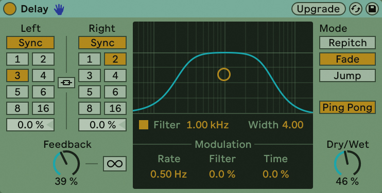The width and height of the screenshot is (382, 193).
Task: Select Jump mode
Action: click(x=348, y=75)
